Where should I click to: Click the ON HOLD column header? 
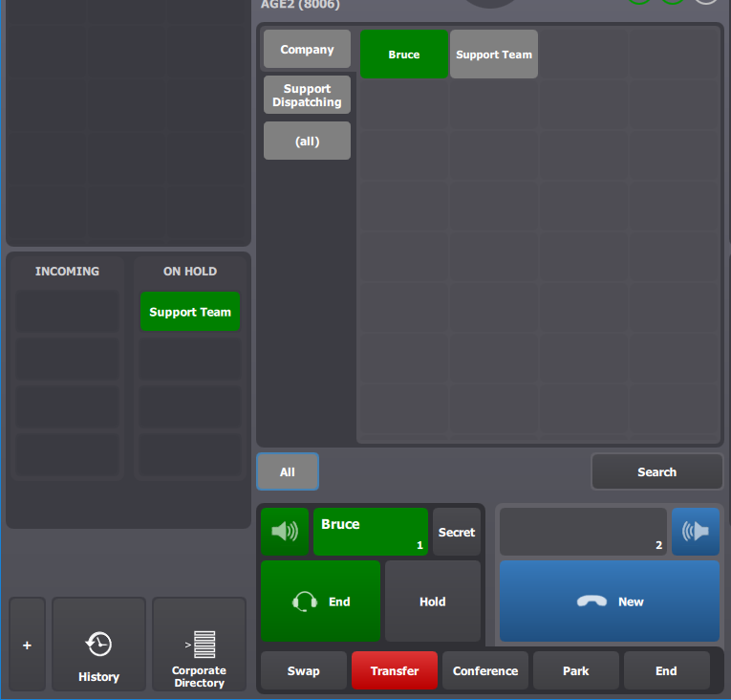coord(190,272)
